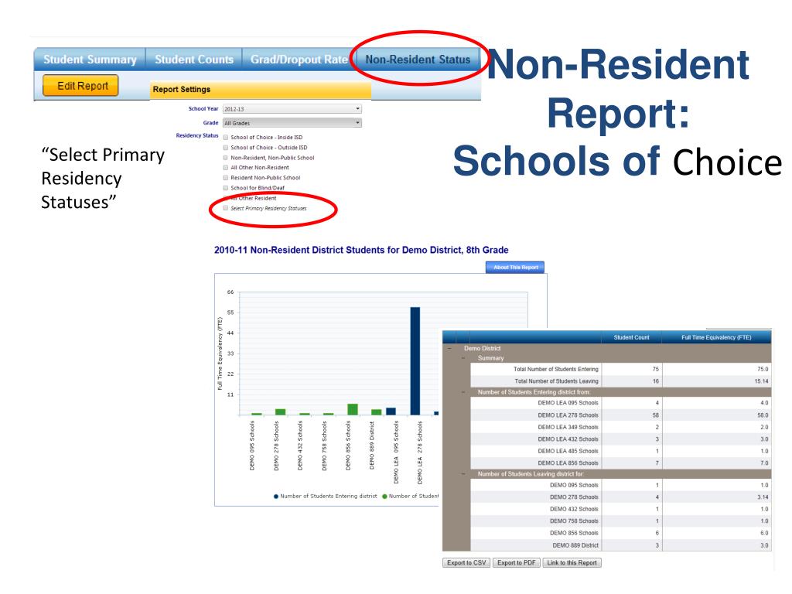Screen dimensions: 792x594
Task: Select the Total Number of Students Leaving row
Action: click(x=621, y=381)
